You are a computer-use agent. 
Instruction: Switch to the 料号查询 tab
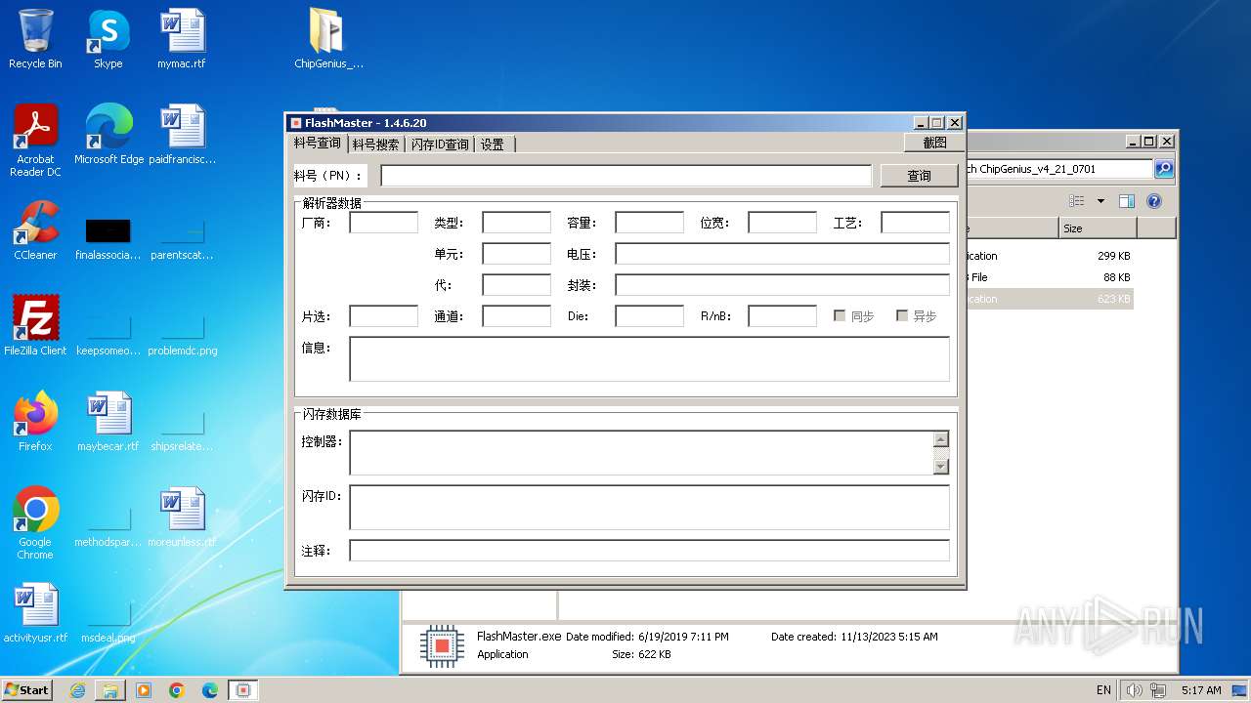[x=318, y=144]
